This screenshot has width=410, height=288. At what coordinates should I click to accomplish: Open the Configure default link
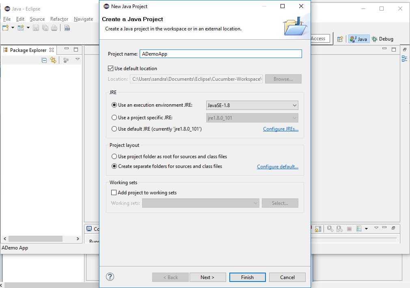coord(277,167)
